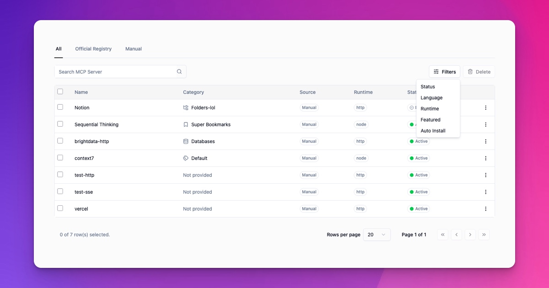Open the actions menu for brightdata-http row
The width and height of the screenshot is (549, 288).
click(x=486, y=141)
